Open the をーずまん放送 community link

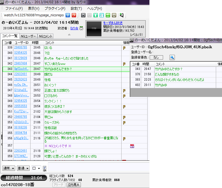(113, 23)
